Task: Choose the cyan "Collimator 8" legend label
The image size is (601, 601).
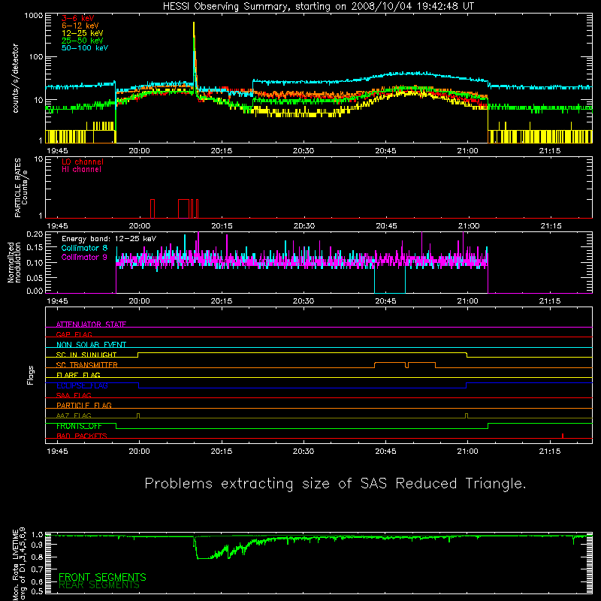Action: [x=84, y=248]
